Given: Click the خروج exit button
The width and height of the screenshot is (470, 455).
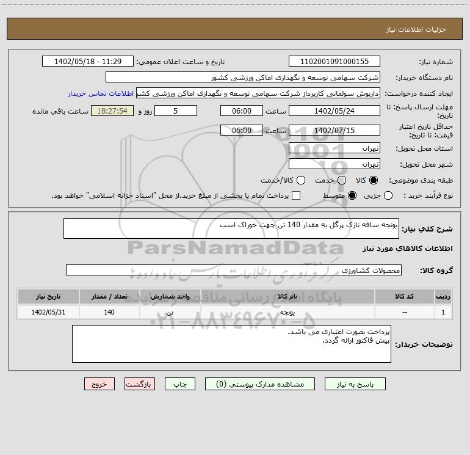Looking at the screenshot, I should (x=99, y=384).
